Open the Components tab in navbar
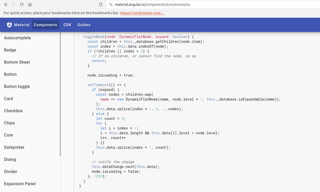The width and height of the screenshot is (320, 192). pyautogui.click(x=45, y=25)
